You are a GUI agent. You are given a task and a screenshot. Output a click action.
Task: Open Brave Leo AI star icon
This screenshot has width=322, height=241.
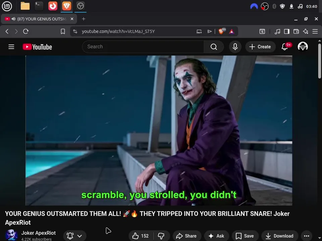click(306, 31)
